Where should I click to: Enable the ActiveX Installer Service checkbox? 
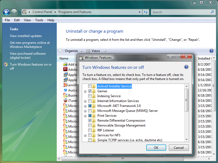[x=90, y=86]
